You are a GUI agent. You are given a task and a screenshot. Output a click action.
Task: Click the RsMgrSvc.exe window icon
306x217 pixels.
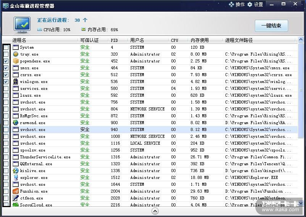coord(16,116)
